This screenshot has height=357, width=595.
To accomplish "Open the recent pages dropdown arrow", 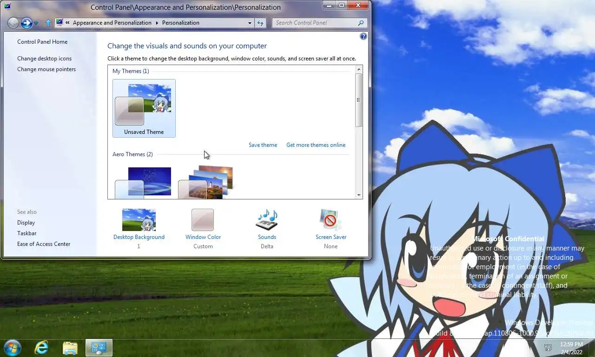I will click(x=36, y=23).
